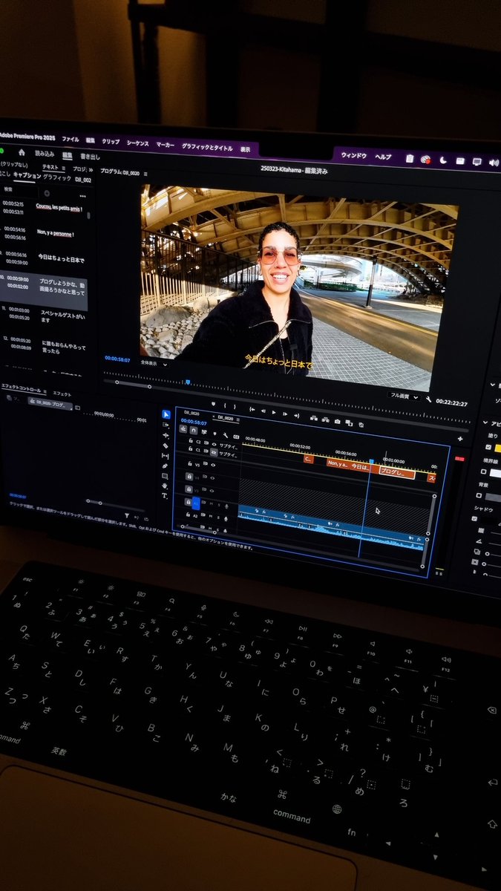Toggle A1 source patching button
Viewport: 501px width, 891px height.
coord(196,503)
